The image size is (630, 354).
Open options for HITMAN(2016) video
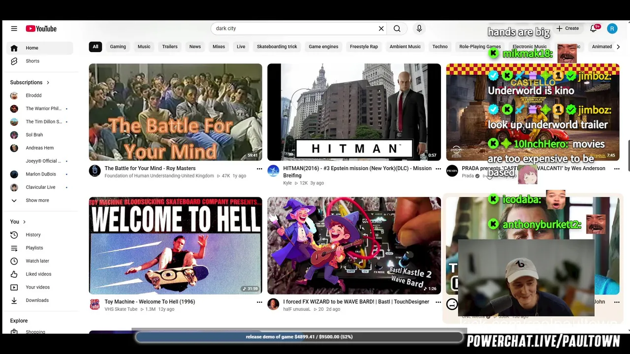pyautogui.click(x=438, y=169)
